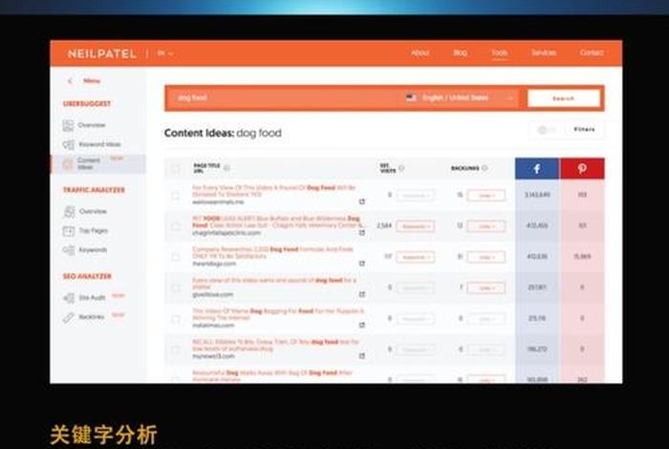This screenshot has height=449, width=669.
Task: Click the Pinterest column header icon
Action: (x=582, y=169)
